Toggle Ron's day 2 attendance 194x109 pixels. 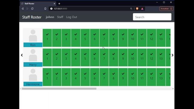[x=57, y=38]
